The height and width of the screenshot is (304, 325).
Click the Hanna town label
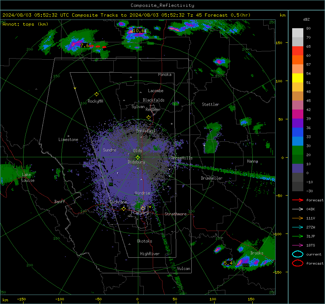[x=252, y=161]
